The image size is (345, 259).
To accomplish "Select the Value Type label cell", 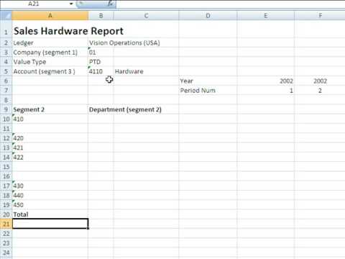I will (50, 62).
